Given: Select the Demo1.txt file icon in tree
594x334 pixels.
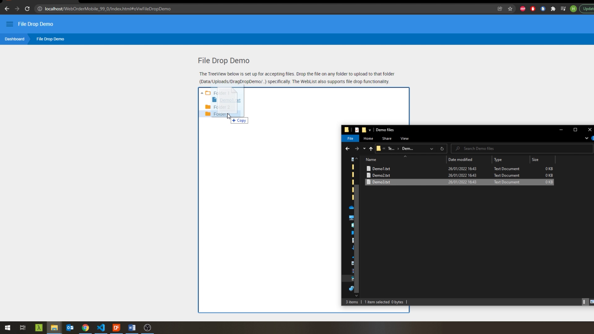Looking at the screenshot, I should [214, 100].
